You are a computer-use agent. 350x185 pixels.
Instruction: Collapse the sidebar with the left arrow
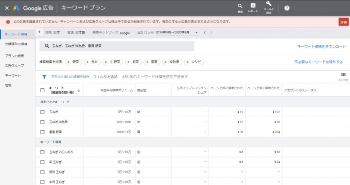[39, 32]
